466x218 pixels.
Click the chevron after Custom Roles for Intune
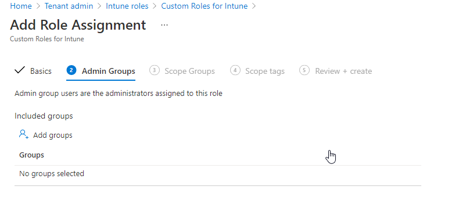click(254, 6)
